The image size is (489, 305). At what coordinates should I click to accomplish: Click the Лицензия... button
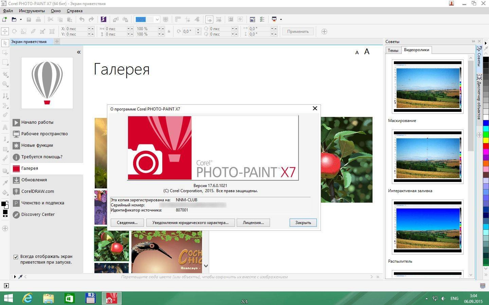(253, 223)
